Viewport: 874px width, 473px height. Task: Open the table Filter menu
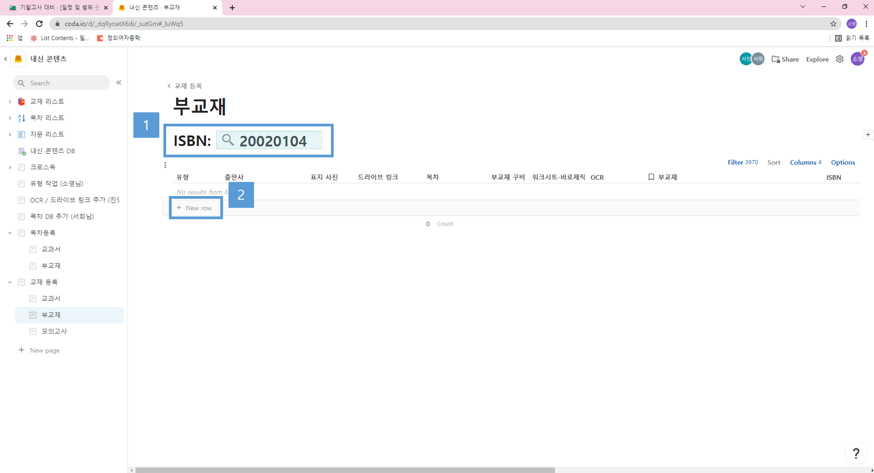(743, 162)
